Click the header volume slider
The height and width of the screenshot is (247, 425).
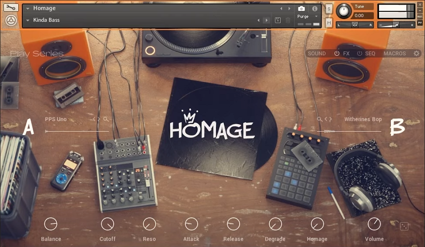(396, 25)
